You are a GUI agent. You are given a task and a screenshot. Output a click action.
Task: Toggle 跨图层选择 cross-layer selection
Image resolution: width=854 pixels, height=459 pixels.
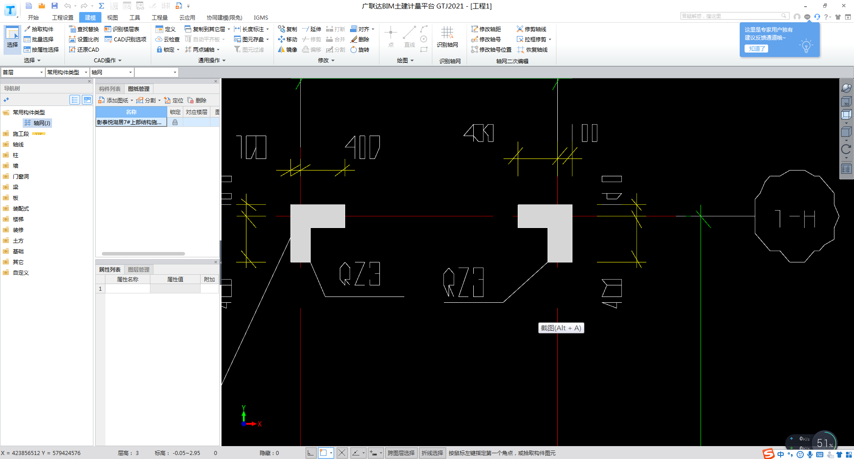(401, 453)
